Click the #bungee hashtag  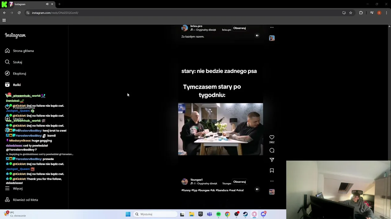pos(204,190)
